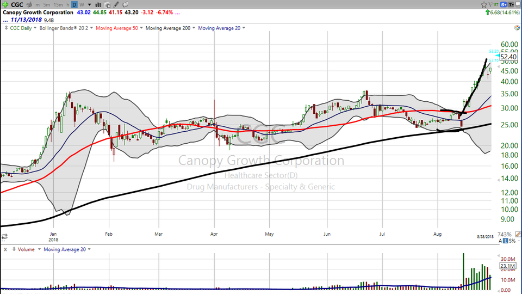Toggle logarithmic scale L button

[505, 241]
